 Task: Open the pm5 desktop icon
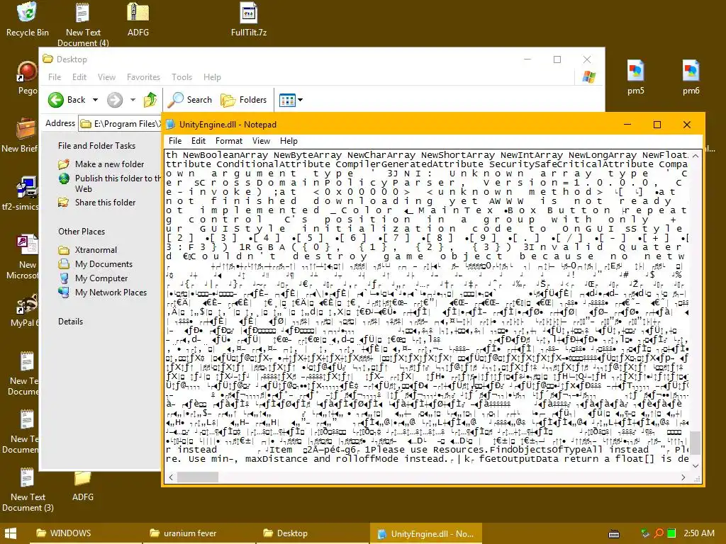(x=636, y=76)
